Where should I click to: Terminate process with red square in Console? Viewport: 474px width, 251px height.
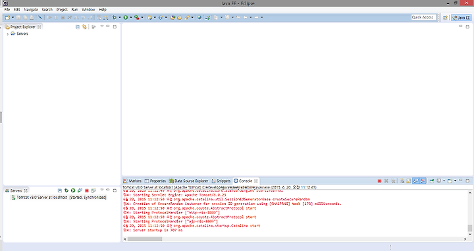379,181
